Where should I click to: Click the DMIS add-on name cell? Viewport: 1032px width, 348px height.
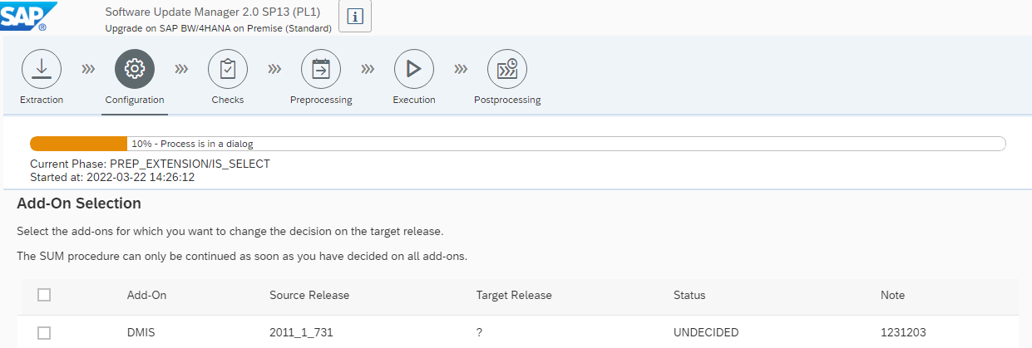[141, 332]
